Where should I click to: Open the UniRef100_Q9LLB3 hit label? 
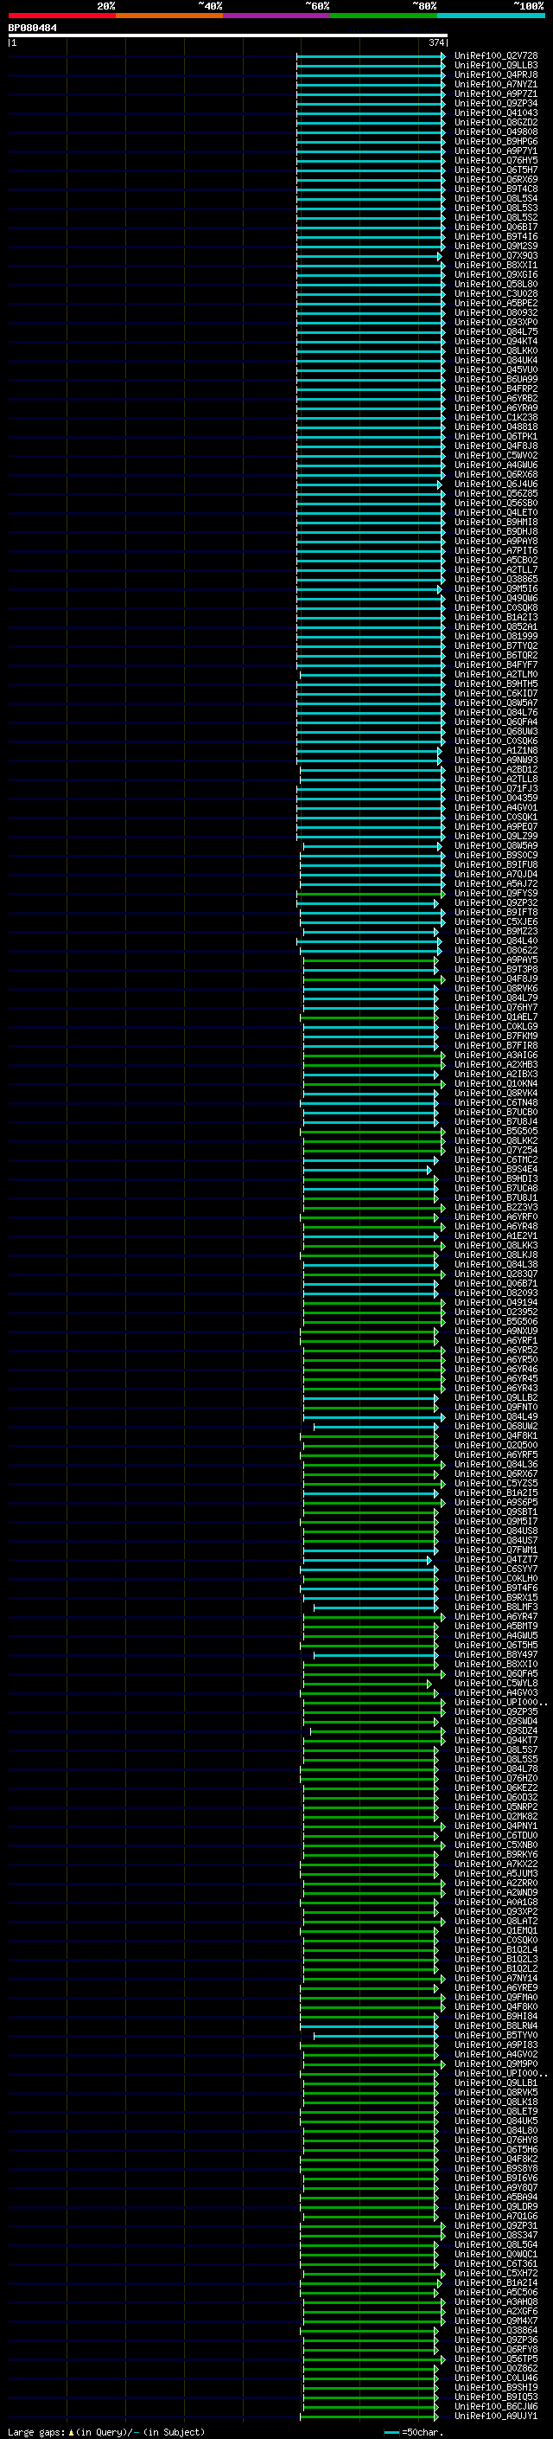(x=496, y=66)
